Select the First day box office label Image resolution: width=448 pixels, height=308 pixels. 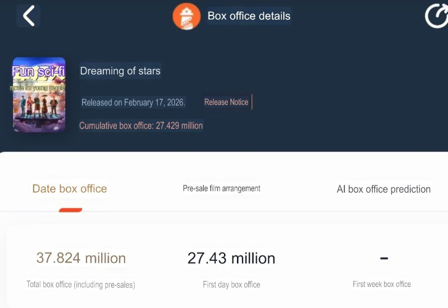coord(231,285)
